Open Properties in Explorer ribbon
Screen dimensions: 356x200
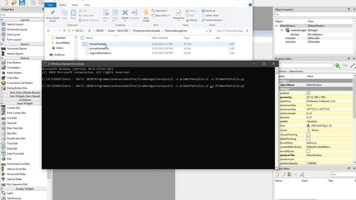[179, 15]
